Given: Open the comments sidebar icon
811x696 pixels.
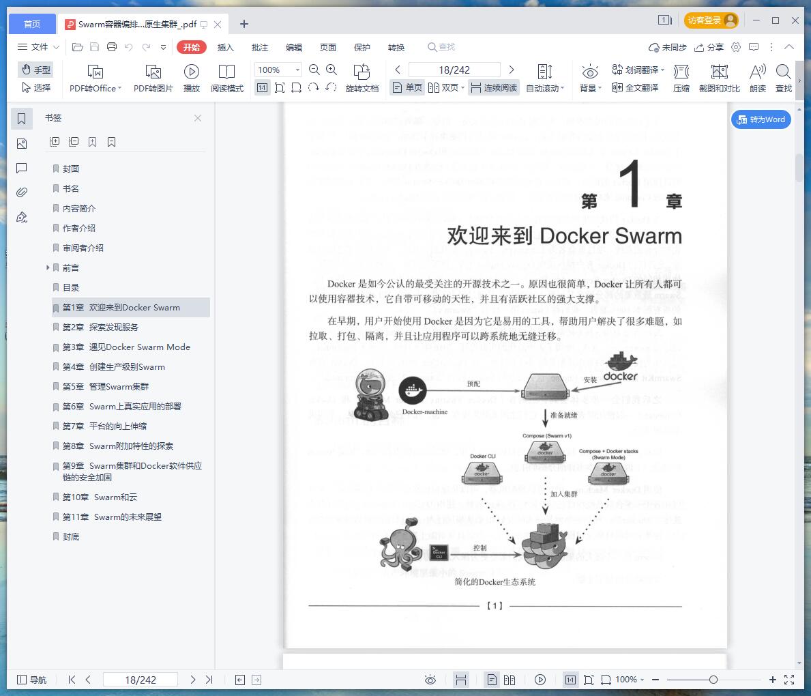Looking at the screenshot, I should click(x=22, y=168).
